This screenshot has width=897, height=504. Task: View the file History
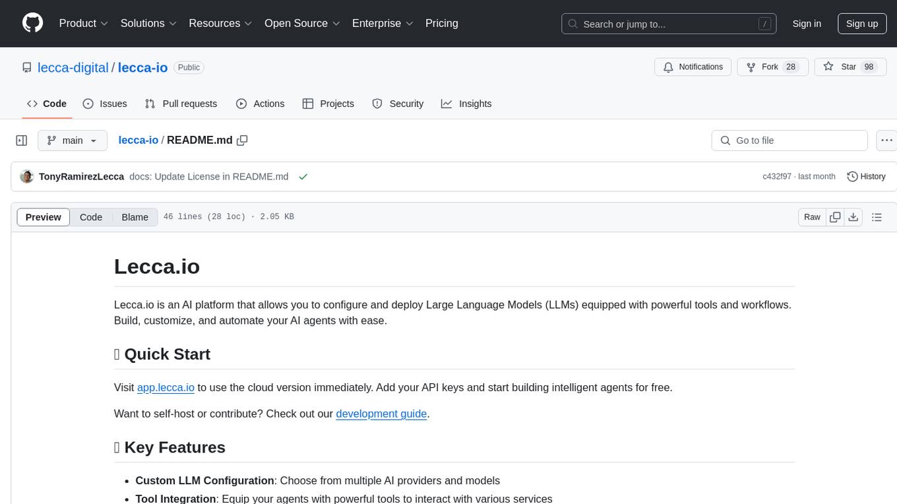click(866, 177)
